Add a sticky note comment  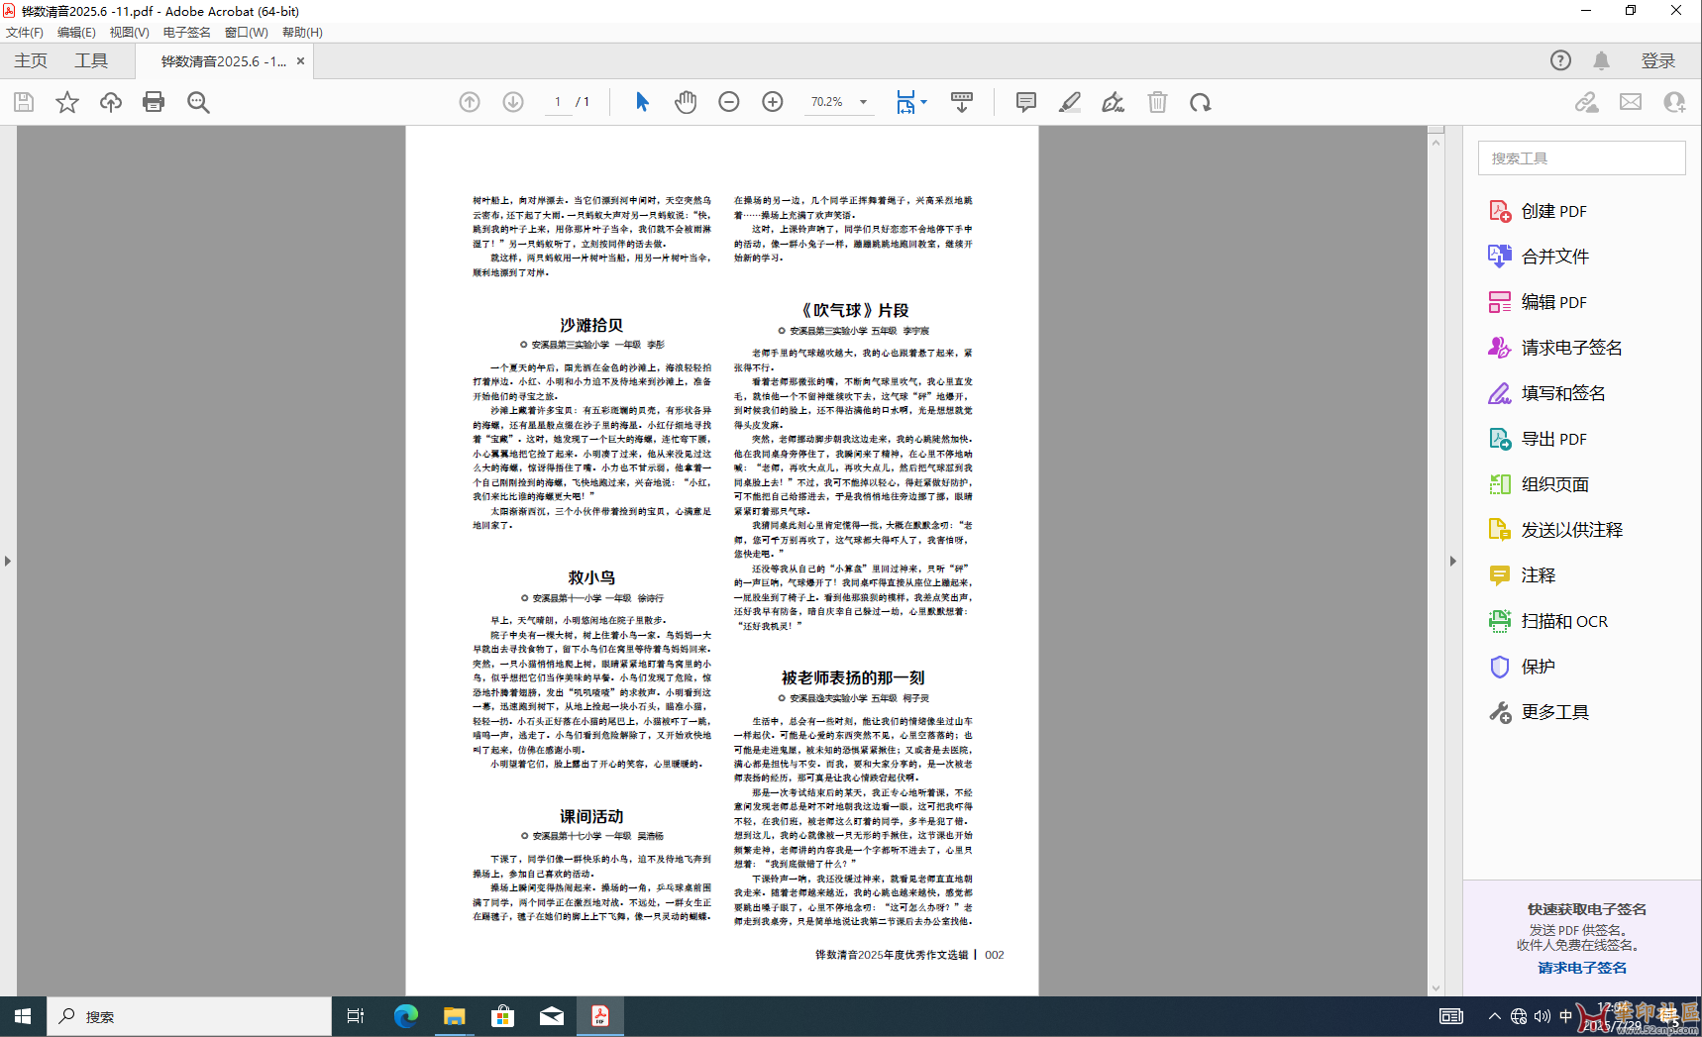pyautogui.click(x=1026, y=102)
